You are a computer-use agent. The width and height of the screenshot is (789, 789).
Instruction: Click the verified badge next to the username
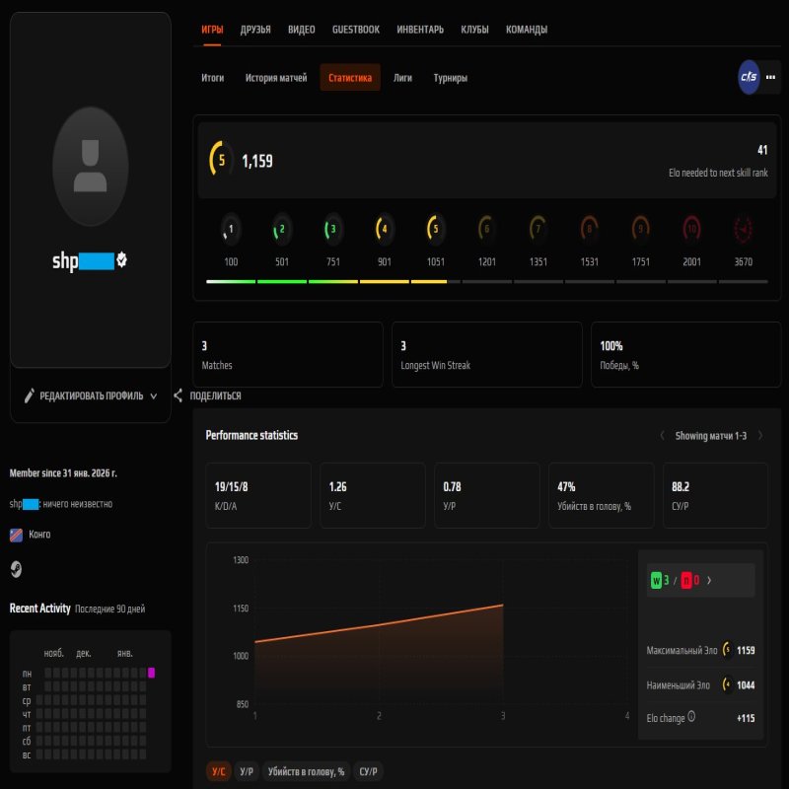click(120, 260)
